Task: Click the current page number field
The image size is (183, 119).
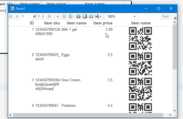Action: point(26,16)
